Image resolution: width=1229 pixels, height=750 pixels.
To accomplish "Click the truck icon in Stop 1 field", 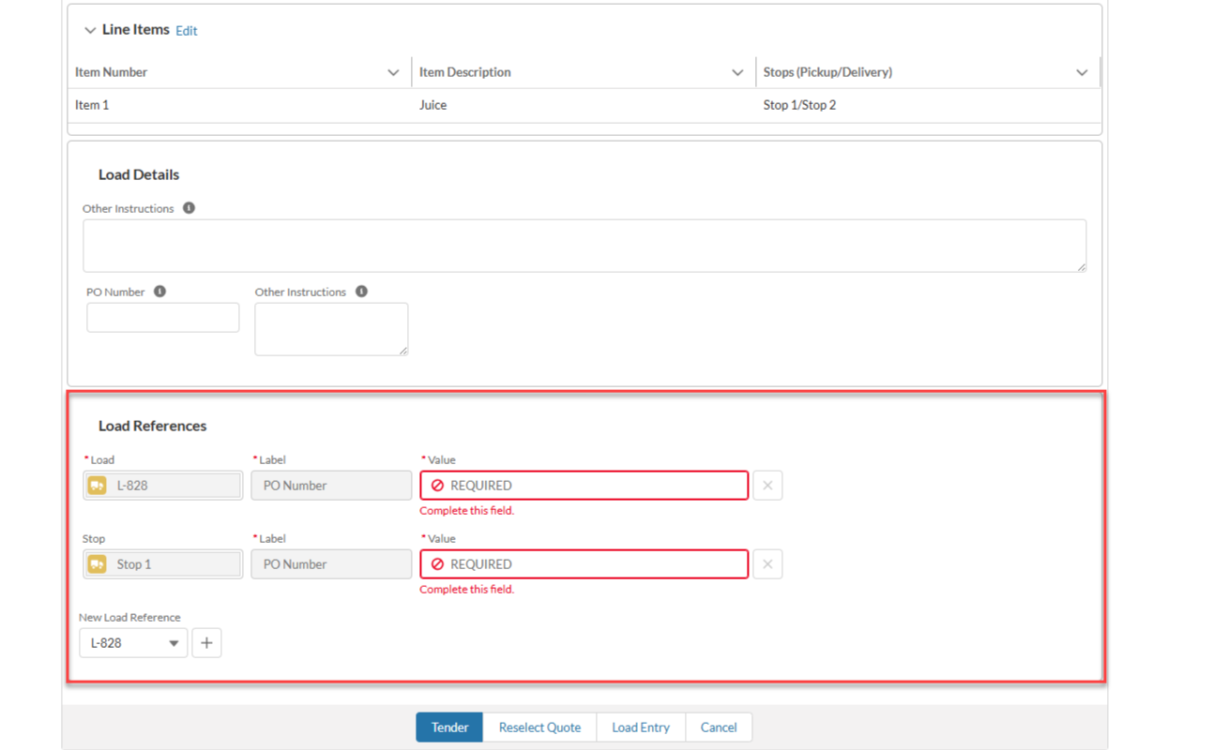I will [x=98, y=564].
